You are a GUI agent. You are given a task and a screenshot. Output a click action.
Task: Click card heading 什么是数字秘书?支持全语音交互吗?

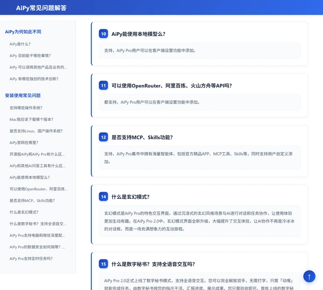[x=153, y=264]
